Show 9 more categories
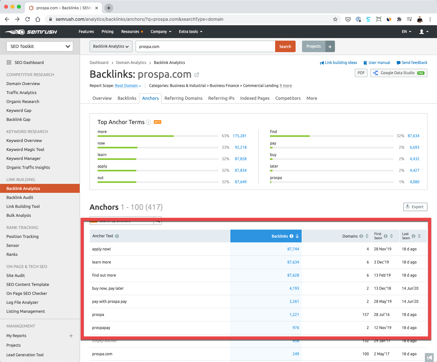 pos(286,86)
